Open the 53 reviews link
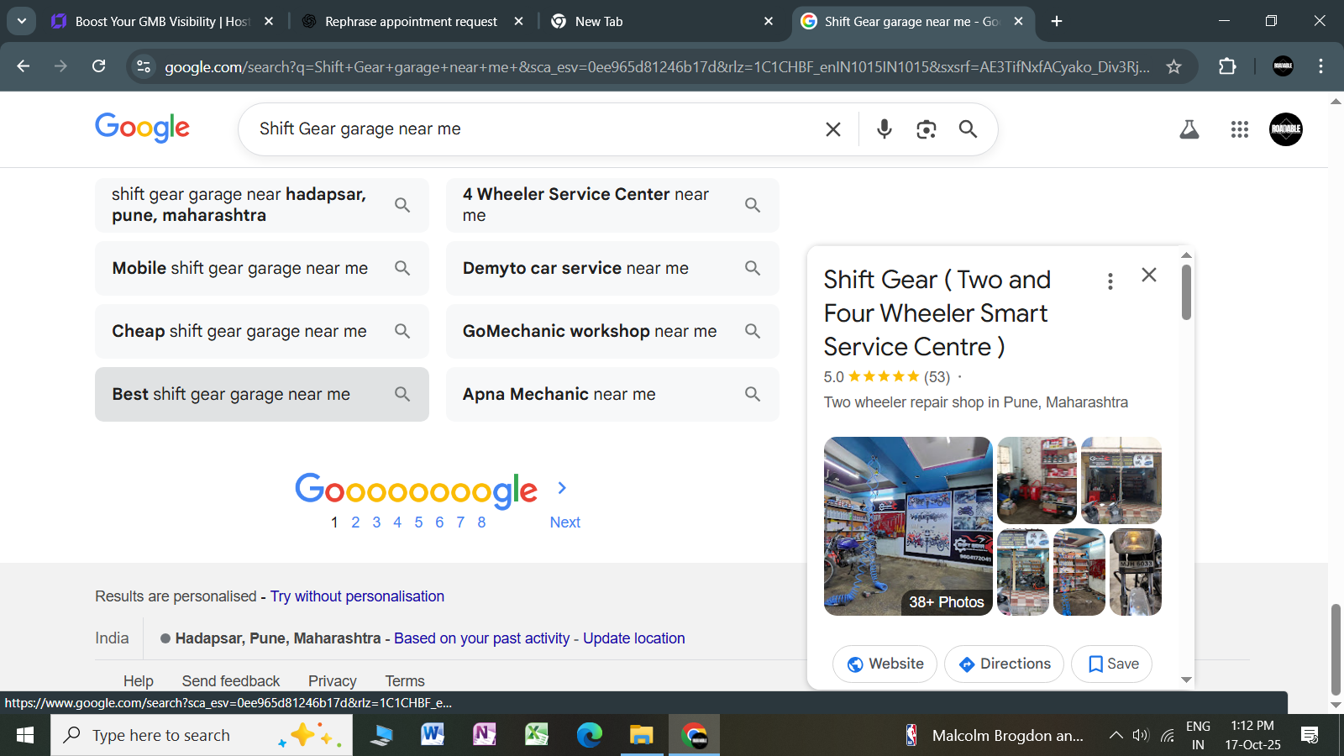 (x=937, y=377)
